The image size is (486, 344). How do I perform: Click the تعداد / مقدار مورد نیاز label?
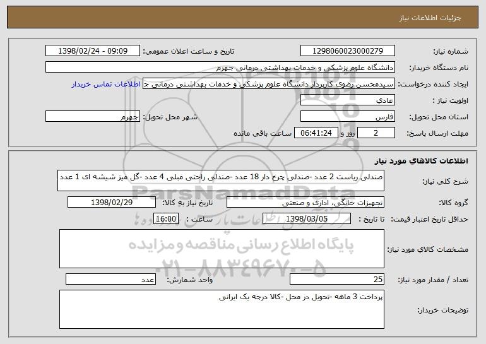pos(433,280)
